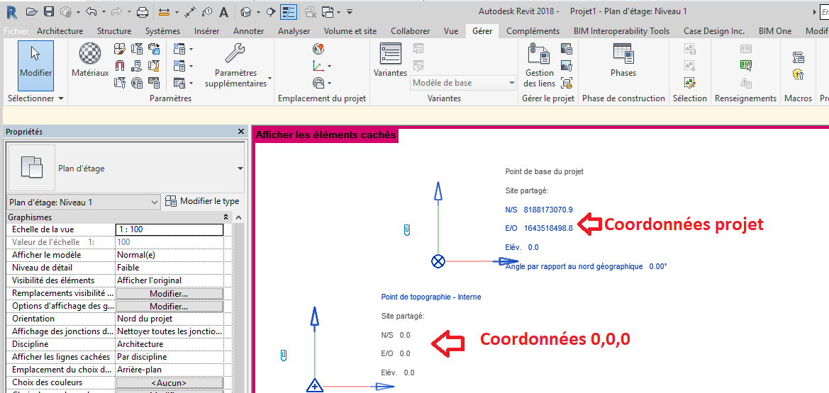Open the Fichier menu
Viewport: 829px width, 393px height.
click(x=16, y=31)
